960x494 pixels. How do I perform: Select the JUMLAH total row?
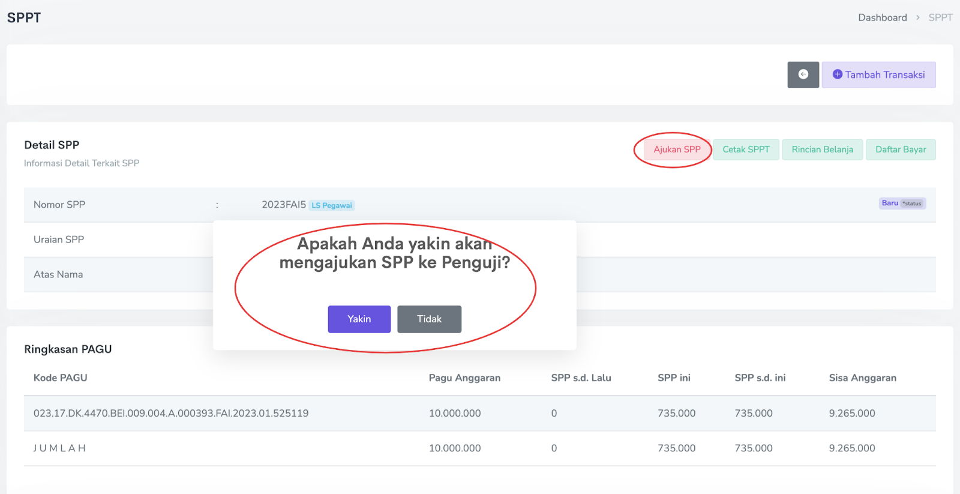[60, 448]
